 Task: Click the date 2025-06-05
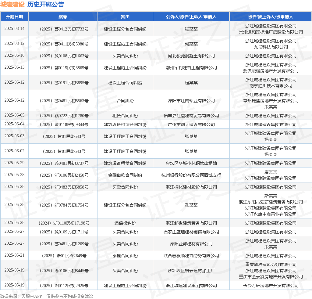coord(14,115)
